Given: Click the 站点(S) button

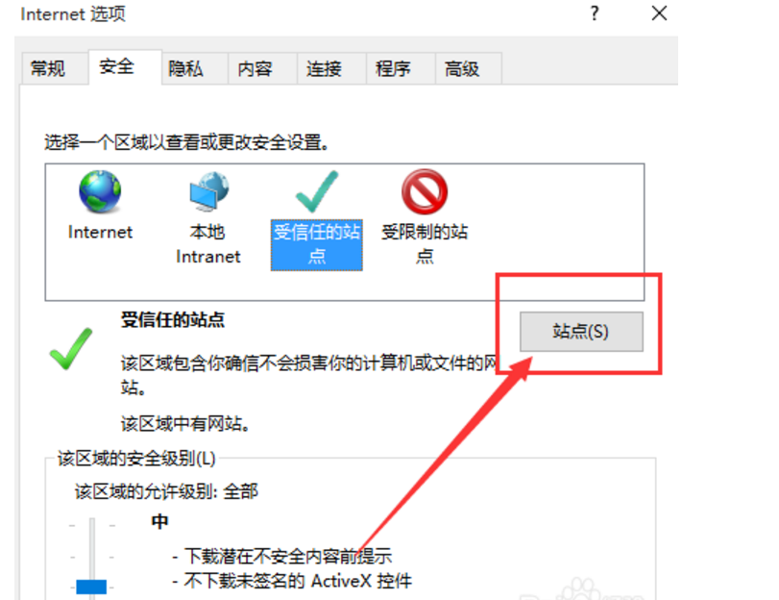Looking at the screenshot, I should pos(581,332).
